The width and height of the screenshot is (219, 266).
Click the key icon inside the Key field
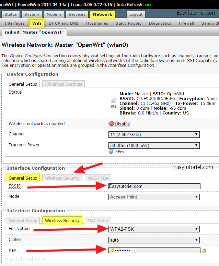112,250
